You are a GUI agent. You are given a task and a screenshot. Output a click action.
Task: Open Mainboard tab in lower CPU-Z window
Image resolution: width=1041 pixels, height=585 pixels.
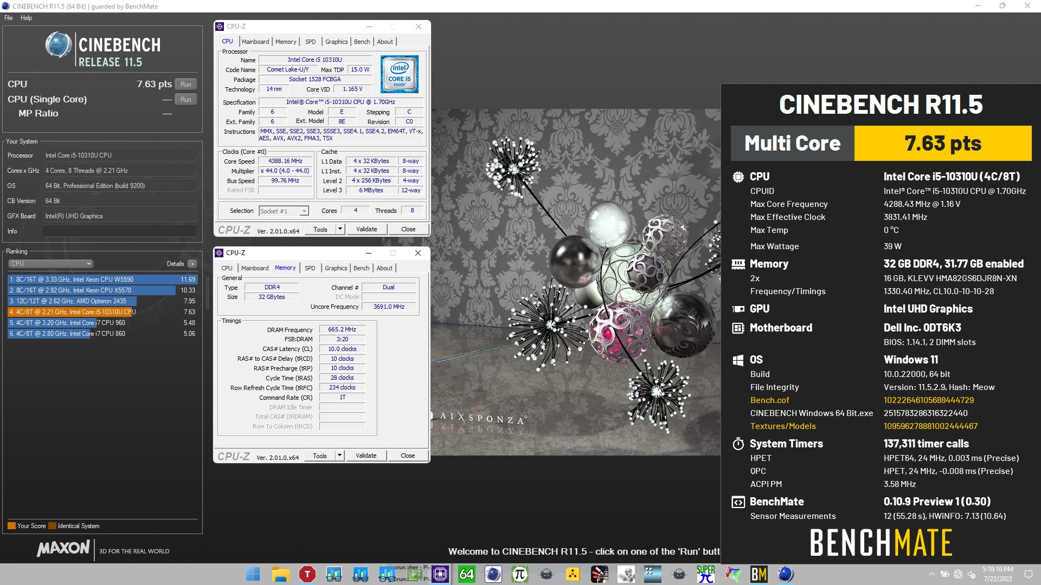click(255, 268)
